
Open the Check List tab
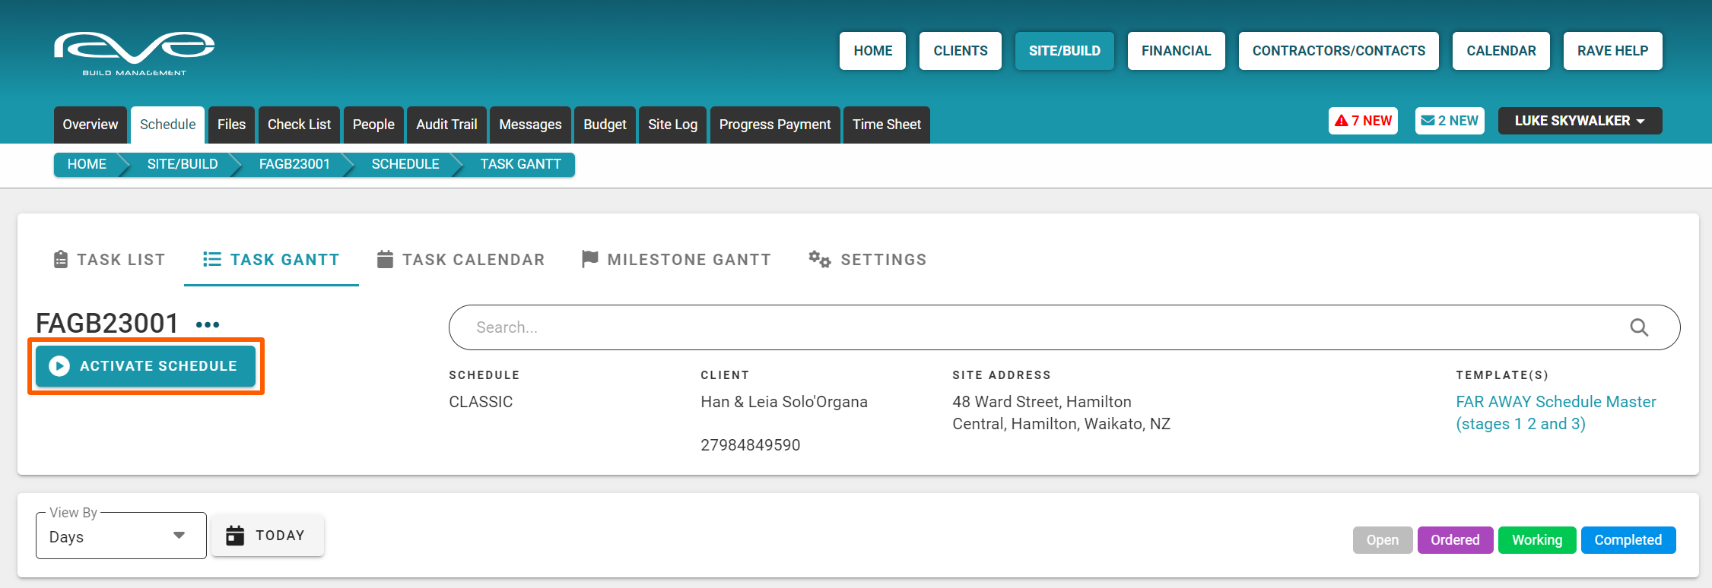pos(299,125)
